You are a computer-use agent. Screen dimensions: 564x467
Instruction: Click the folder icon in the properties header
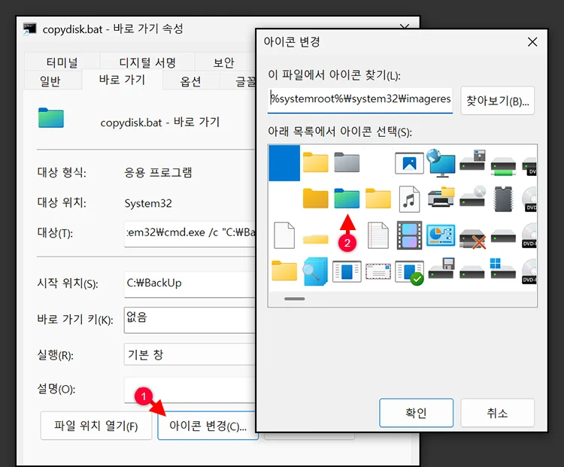(51, 117)
